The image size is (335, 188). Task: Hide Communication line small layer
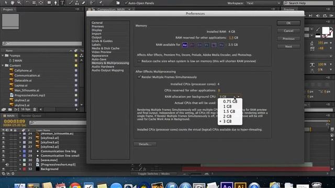[4, 156]
